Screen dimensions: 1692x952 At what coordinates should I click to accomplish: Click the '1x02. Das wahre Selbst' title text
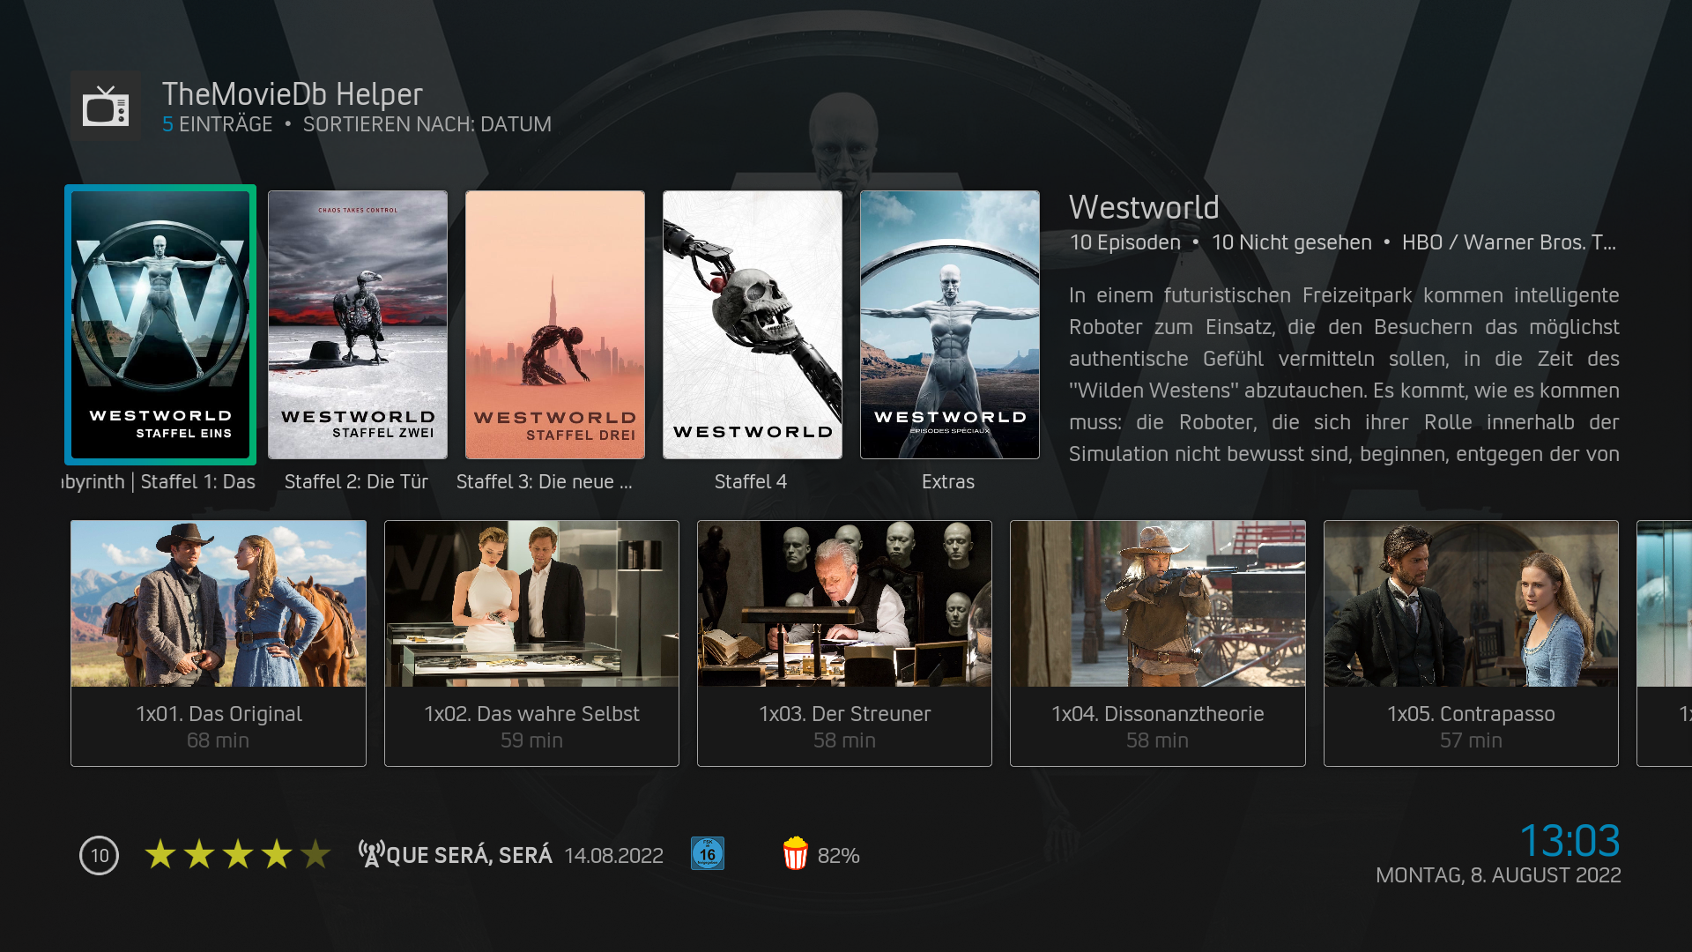coord(531,714)
